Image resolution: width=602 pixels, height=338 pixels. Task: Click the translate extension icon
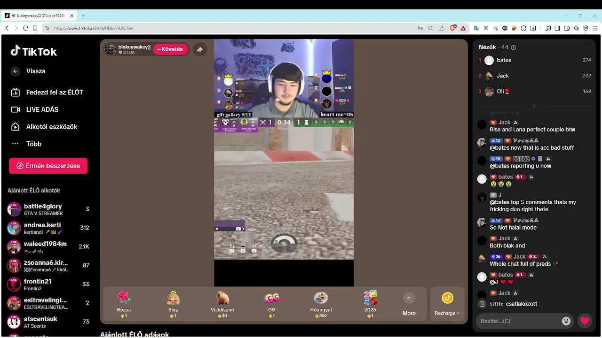tap(476, 28)
